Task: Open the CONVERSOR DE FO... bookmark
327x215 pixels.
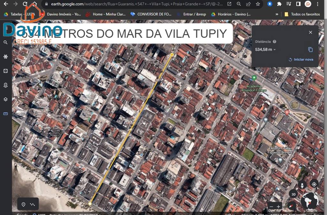Action: point(151,14)
